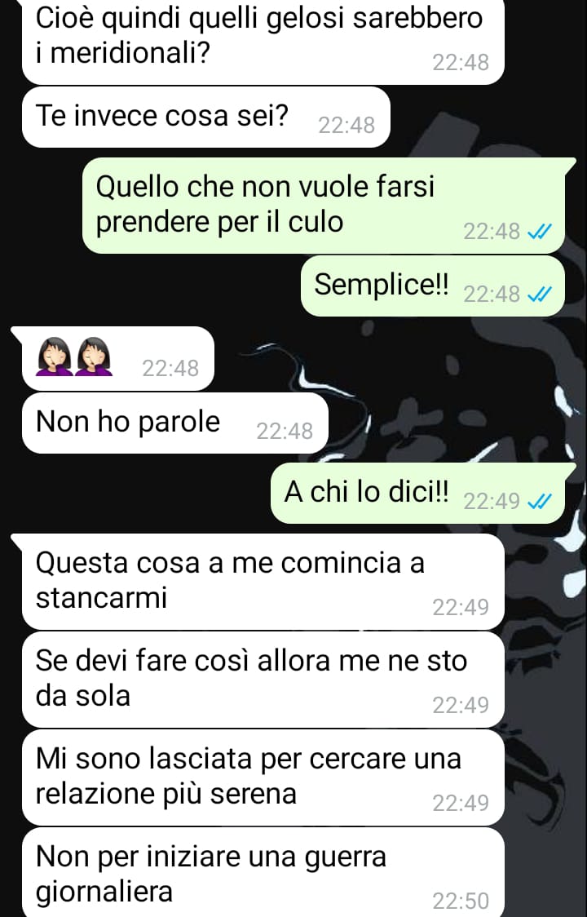Select 'Questa cosa a me comincia a stancarmi'

(263, 582)
